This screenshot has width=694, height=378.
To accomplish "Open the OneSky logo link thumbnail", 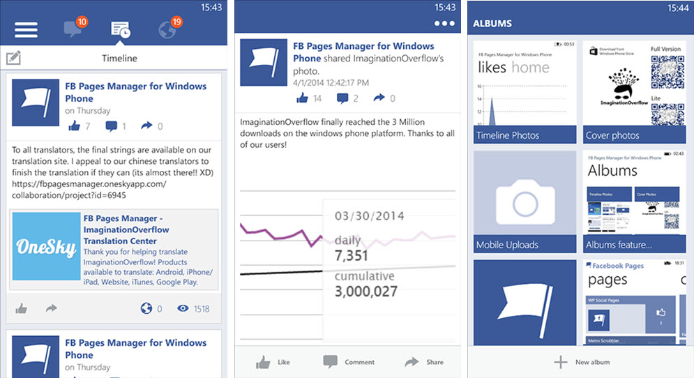I will click(x=47, y=246).
